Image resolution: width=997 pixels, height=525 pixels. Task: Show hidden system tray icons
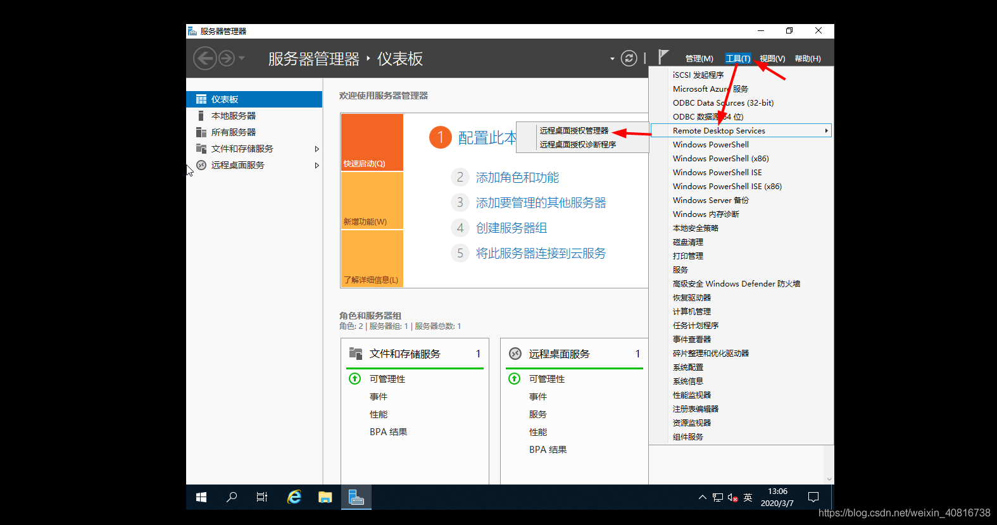[x=702, y=497]
